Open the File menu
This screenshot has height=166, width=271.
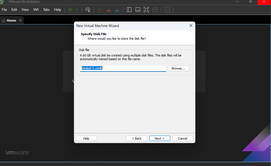pyautogui.click(x=4, y=10)
